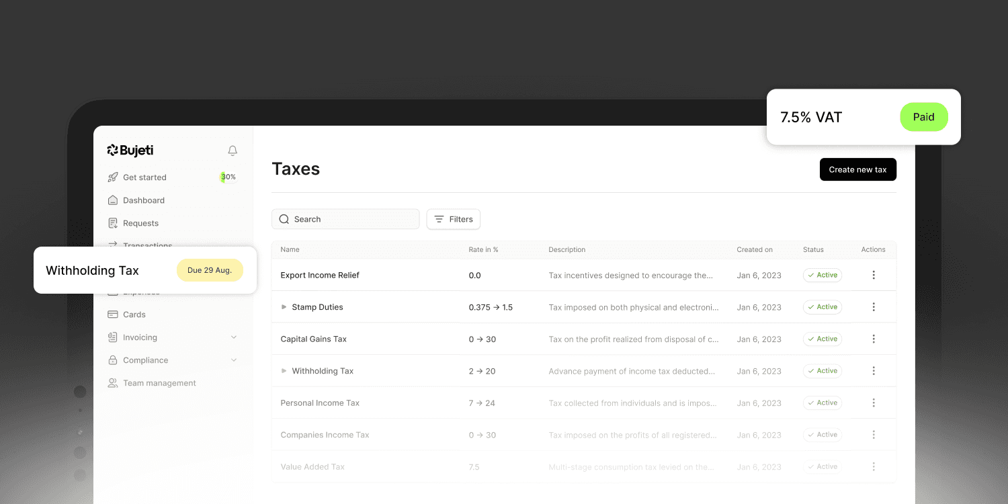Screen dimensions: 1008x504
Task: Click Personal Income Tax name cell
Action: [x=320, y=403]
